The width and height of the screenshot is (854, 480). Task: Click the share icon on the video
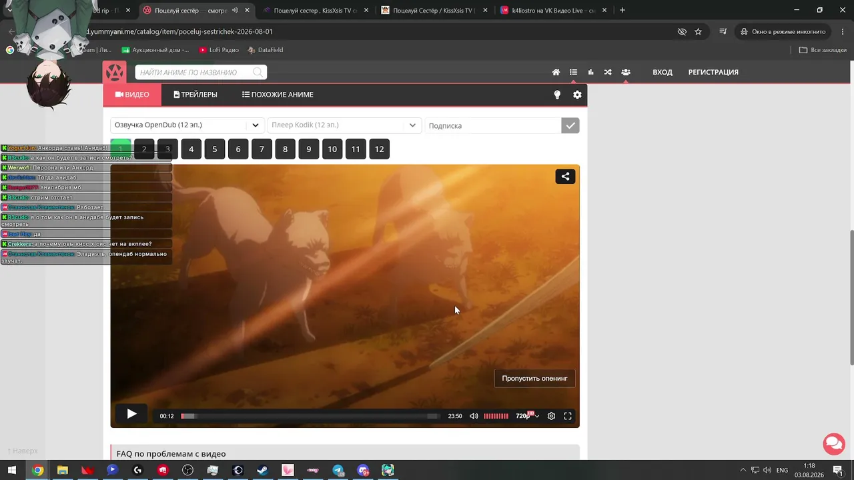pos(565,177)
